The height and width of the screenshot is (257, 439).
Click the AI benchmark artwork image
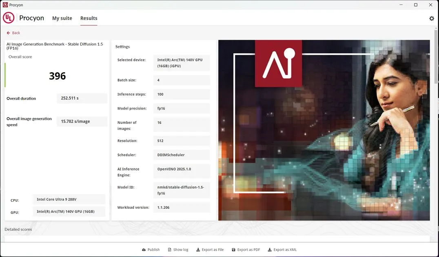(x=324, y=130)
